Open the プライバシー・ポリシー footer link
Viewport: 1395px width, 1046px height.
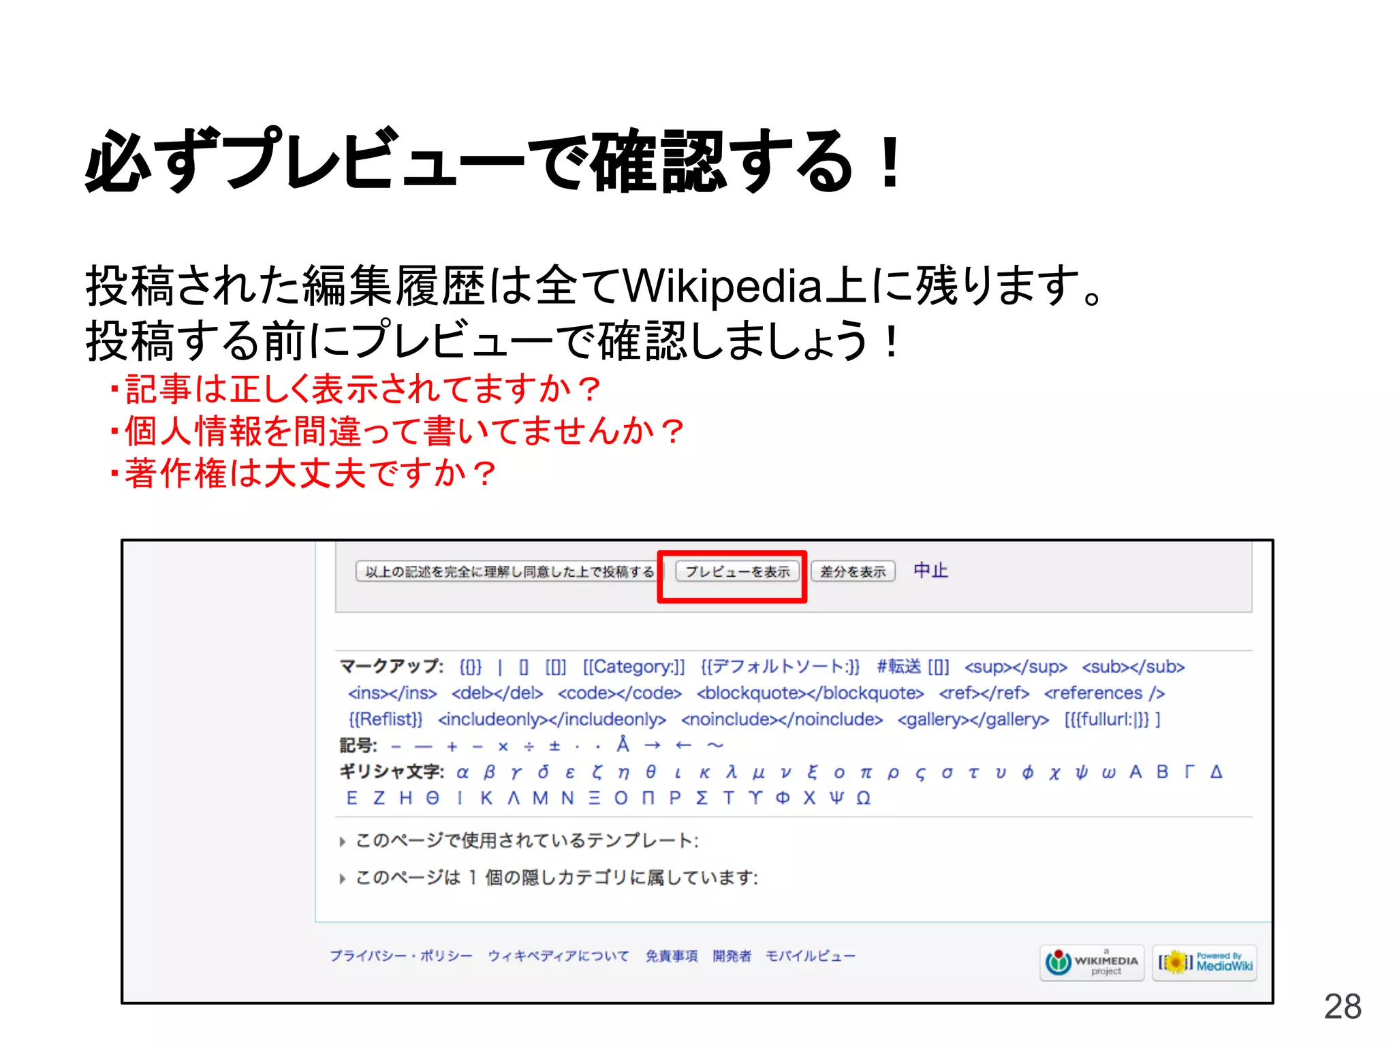pos(401,956)
